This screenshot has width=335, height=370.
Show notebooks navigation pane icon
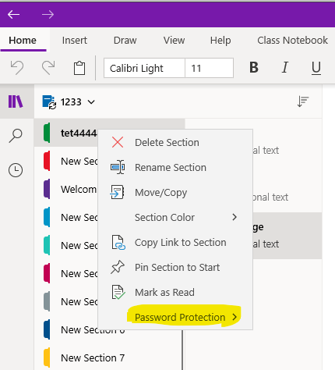(16, 101)
